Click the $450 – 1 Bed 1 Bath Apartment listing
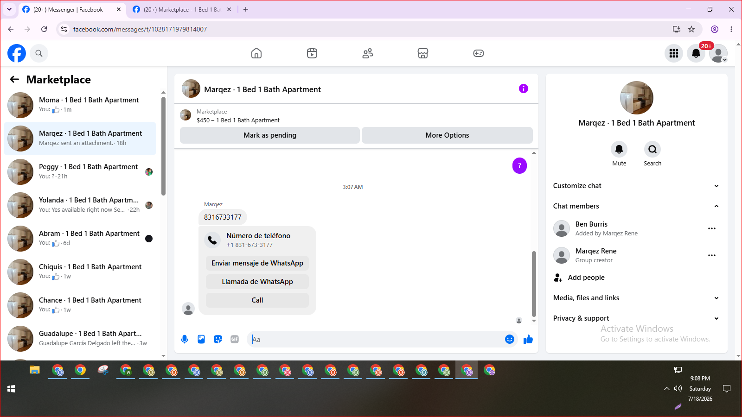 [x=238, y=120]
